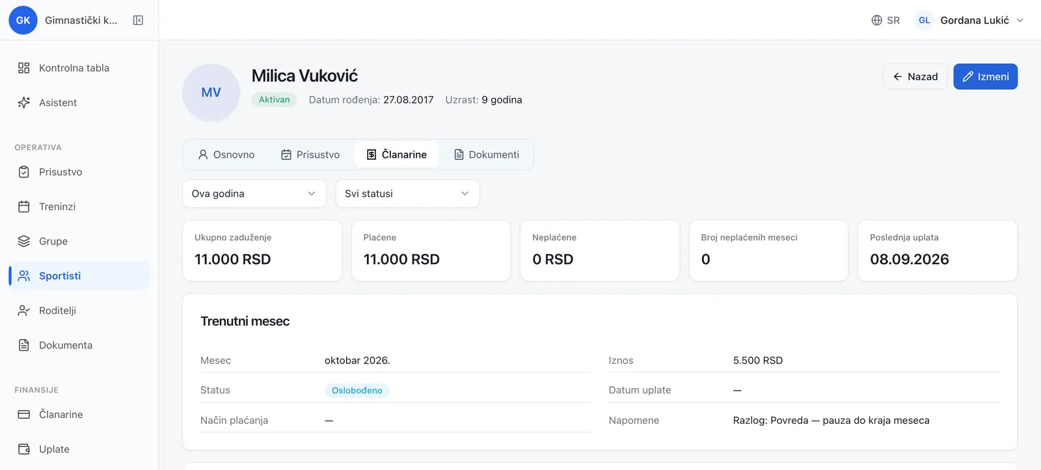Click the Poslednja uplata 08.09.2026 card
1041x470 pixels.
[x=938, y=250]
